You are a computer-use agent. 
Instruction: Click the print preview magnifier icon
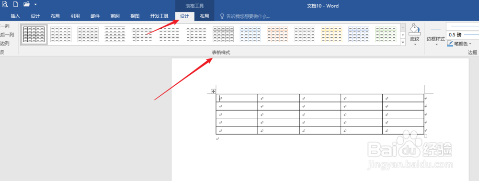(x=5, y=5)
